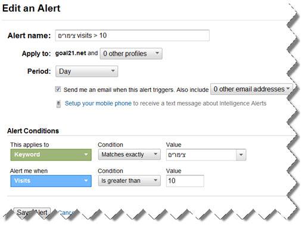
Task: Click the threshold value field showing 10
Action: pos(185,181)
